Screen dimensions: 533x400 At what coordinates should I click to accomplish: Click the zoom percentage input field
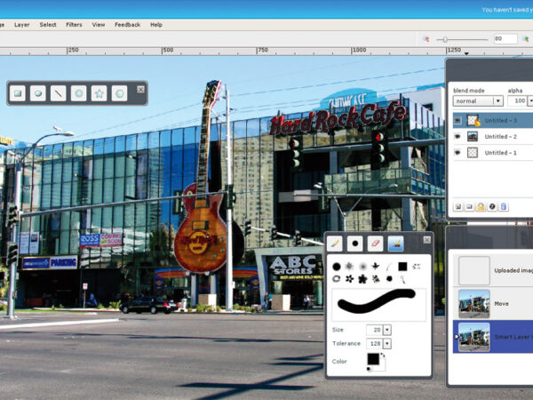click(x=505, y=39)
